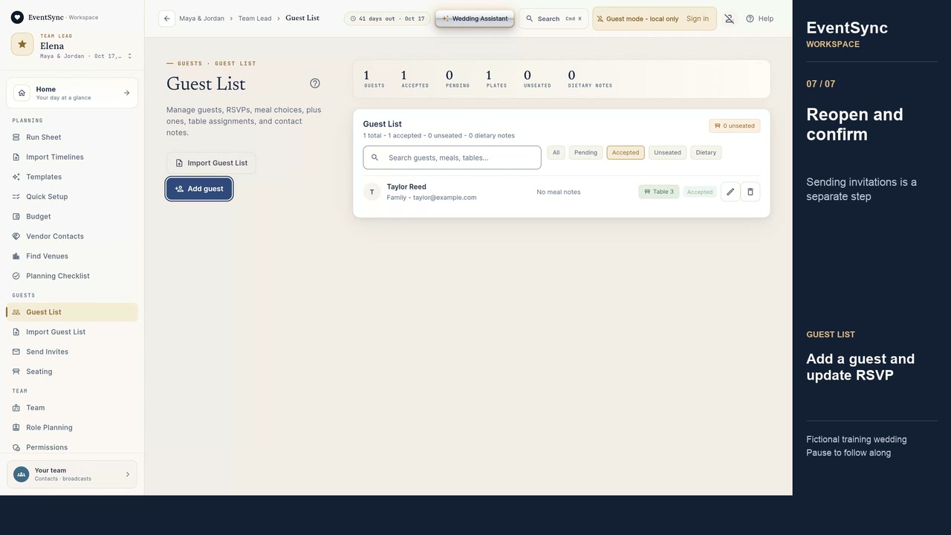
Task: Open the Home dashboard card
Action: (x=72, y=93)
